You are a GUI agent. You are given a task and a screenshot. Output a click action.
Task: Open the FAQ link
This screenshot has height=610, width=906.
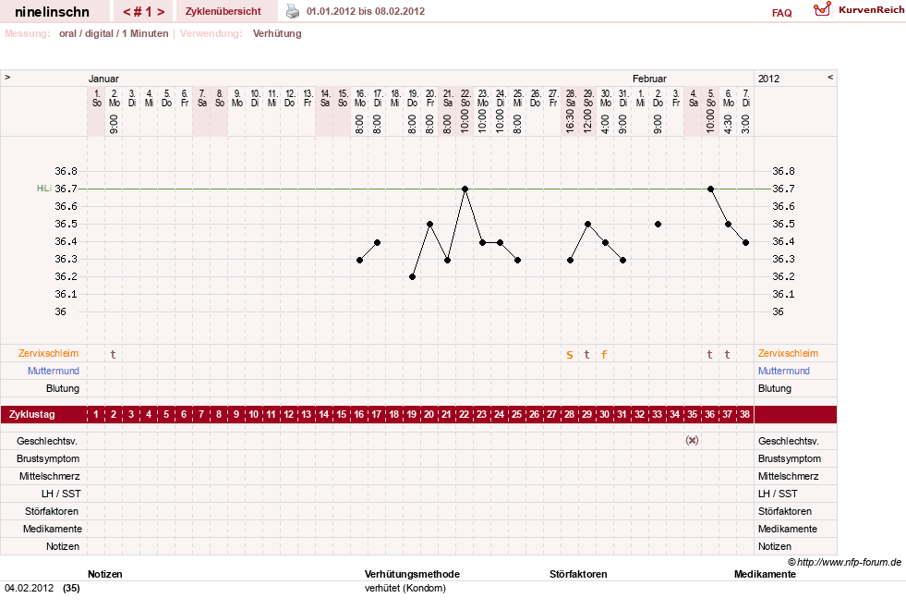tap(781, 13)
